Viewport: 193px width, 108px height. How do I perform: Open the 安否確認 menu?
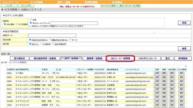tap(117, 2)
